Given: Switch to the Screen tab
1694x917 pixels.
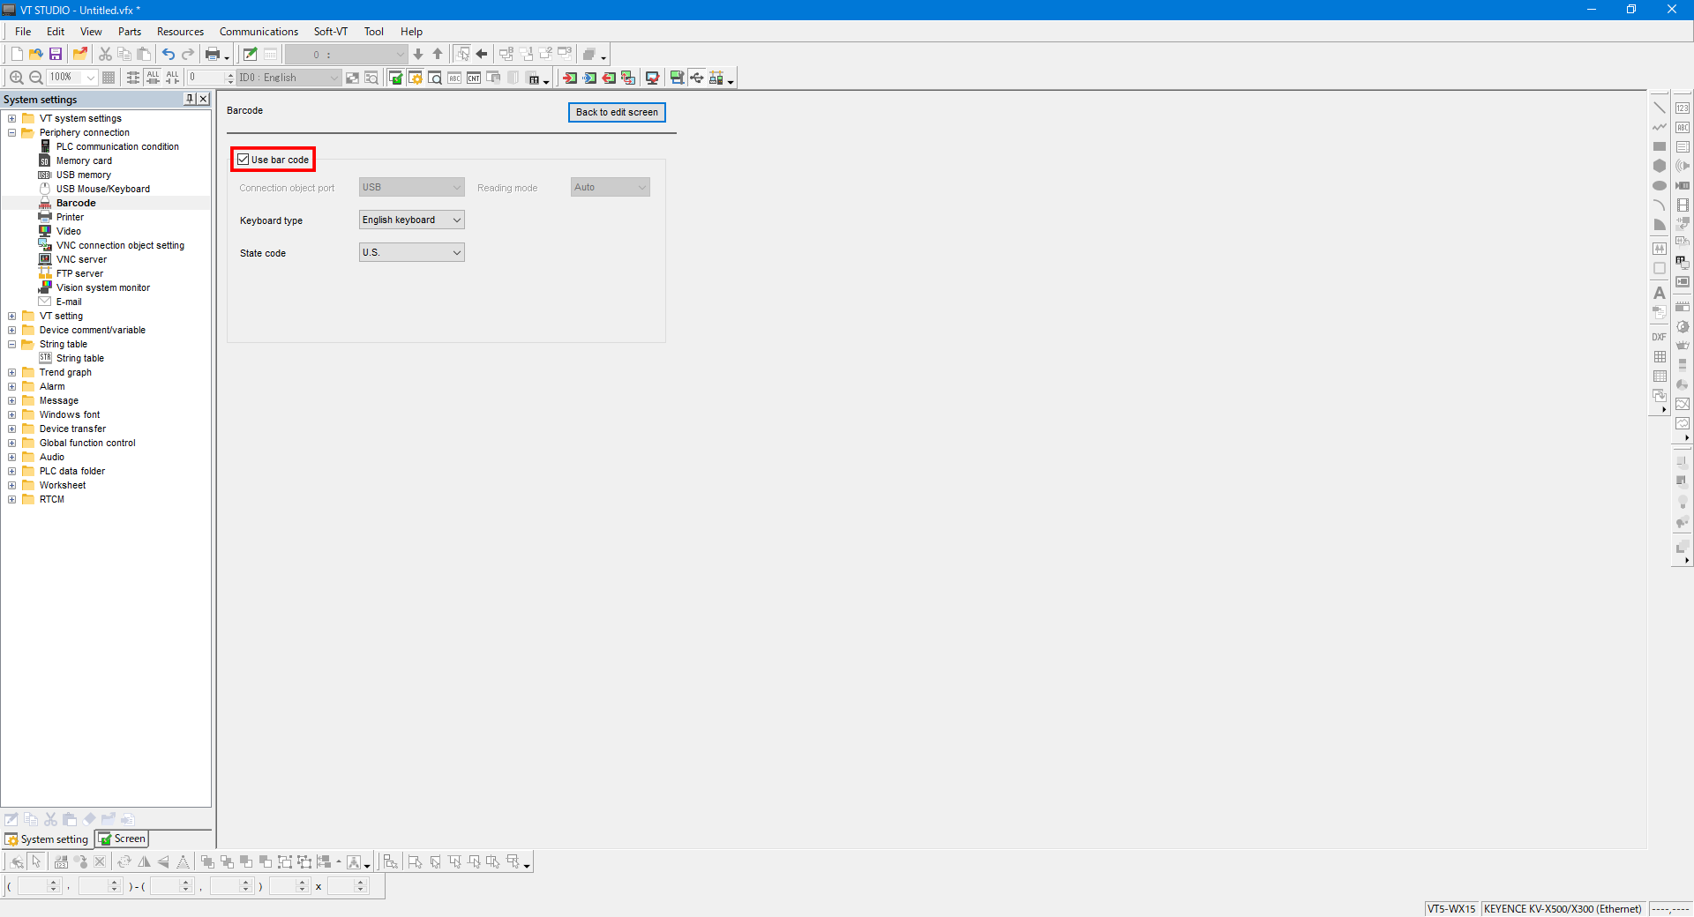Looking at the screenshot, I should (123, 839).
